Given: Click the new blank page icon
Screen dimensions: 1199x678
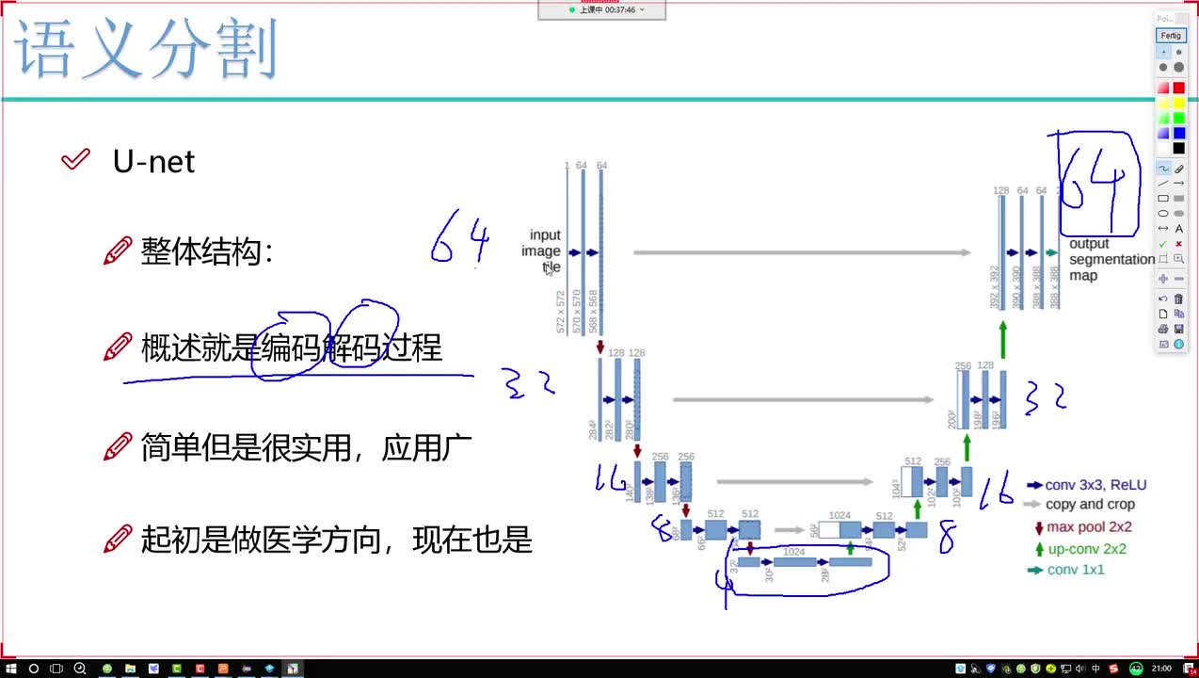Looking at the screenshot, I should [x=1163, y=314].
